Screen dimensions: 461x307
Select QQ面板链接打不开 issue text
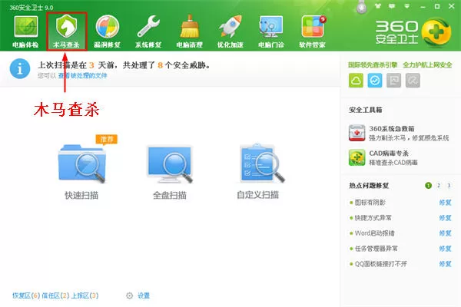tap(381, 264)
